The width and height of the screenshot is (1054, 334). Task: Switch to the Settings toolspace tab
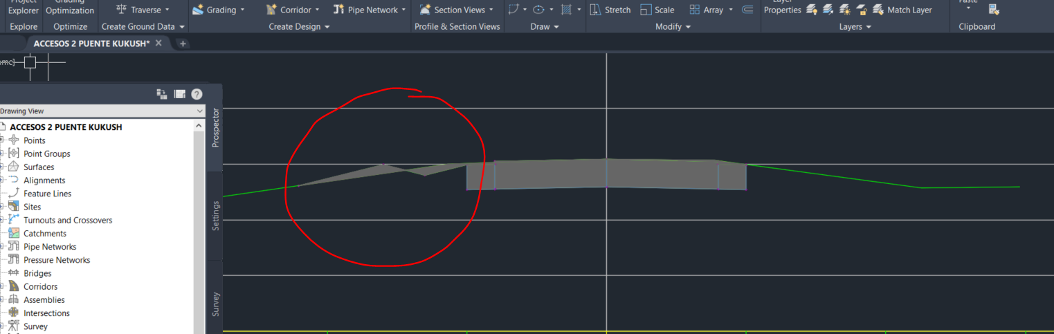[215, 216]
